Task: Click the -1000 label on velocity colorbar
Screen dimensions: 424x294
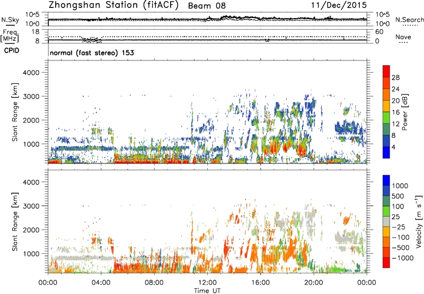Action: coord(403,258)
